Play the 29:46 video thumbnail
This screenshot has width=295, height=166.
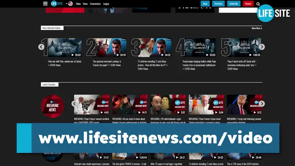coord(244,156)
